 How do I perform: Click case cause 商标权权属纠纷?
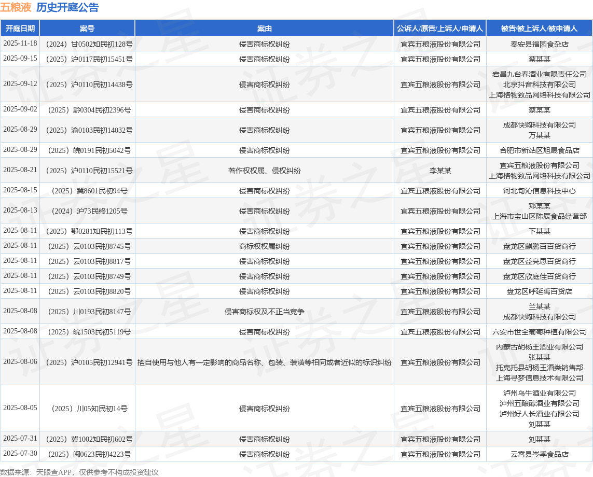click(x=265, y=246)
